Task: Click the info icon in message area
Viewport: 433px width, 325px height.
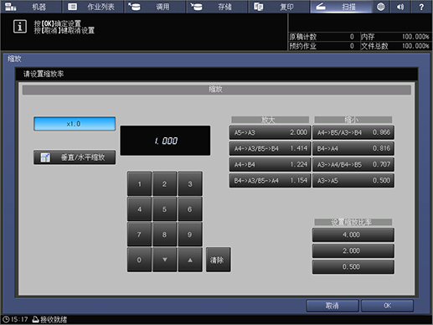Action: (x=20, y=27)
